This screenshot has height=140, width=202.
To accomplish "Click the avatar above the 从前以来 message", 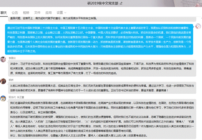I will click(3, 81).
